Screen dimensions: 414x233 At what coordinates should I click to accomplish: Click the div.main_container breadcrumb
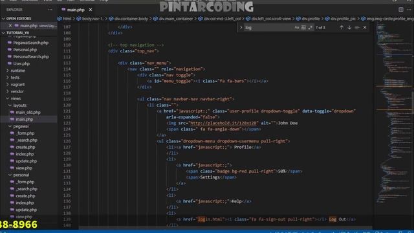173,19
